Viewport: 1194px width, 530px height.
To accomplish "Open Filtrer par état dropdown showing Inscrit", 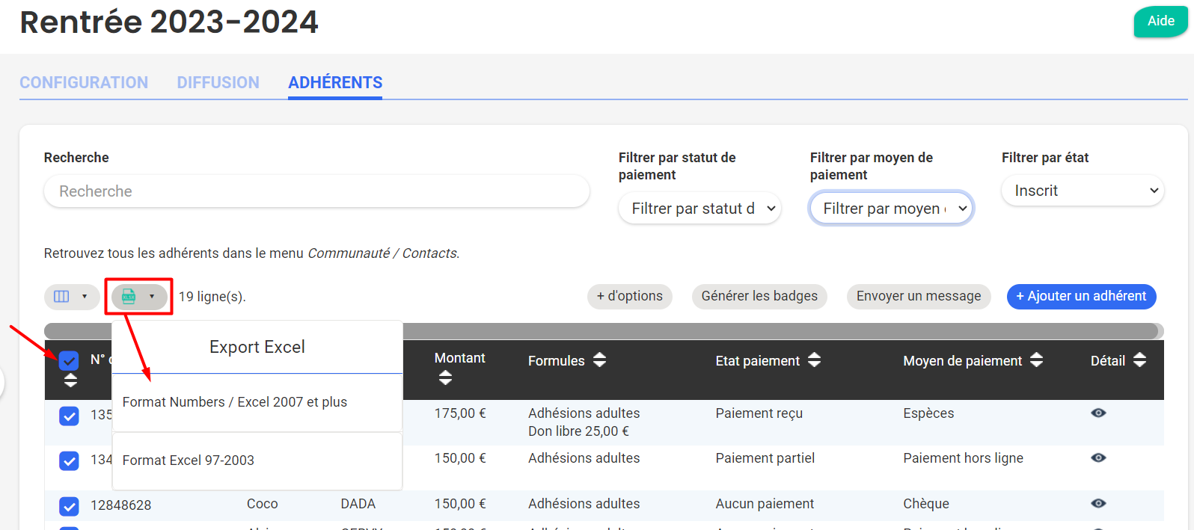I will [1083, 191].
